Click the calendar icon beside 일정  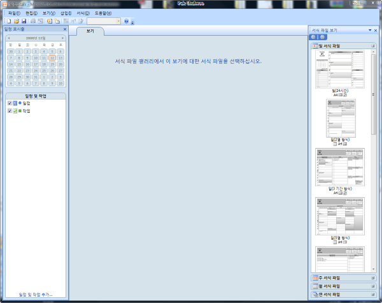(x=15, y=103)
